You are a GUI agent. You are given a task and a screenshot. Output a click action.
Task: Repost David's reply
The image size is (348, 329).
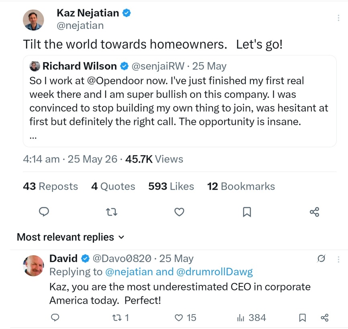[x=121, y=318]
